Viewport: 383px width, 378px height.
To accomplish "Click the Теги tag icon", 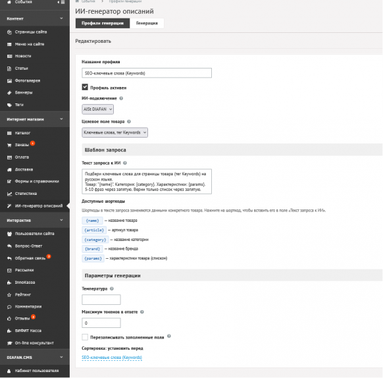I will [9, 105].
